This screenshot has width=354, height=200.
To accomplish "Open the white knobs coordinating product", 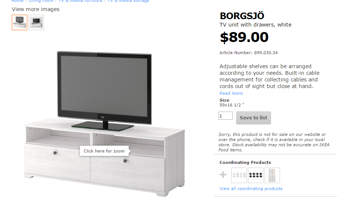I will (x=239, y=175).
